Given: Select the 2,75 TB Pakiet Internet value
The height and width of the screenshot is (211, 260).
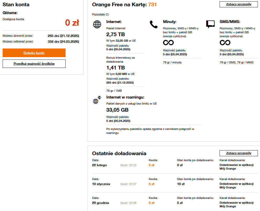Looking at the screenshot, I should click(x=115, y=34).
